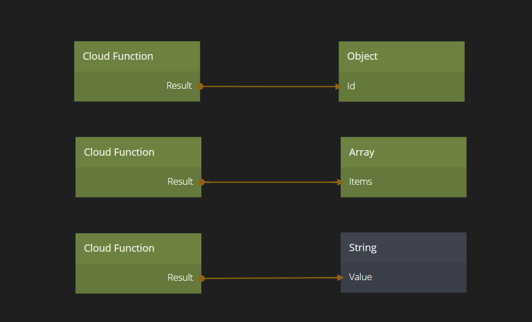Viewport: 532px width, 322px height.
Task: Click the input arrowhead on Object's Id port
Action: click(338, 86)
